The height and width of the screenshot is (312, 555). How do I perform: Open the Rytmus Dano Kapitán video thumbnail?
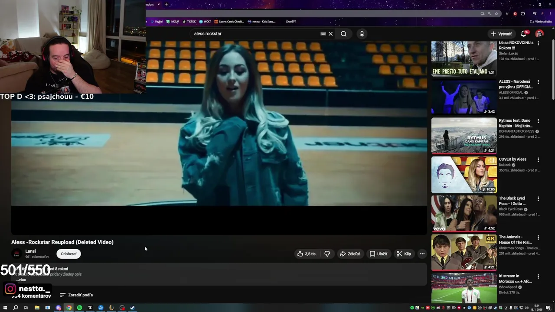tap(464, 136)
